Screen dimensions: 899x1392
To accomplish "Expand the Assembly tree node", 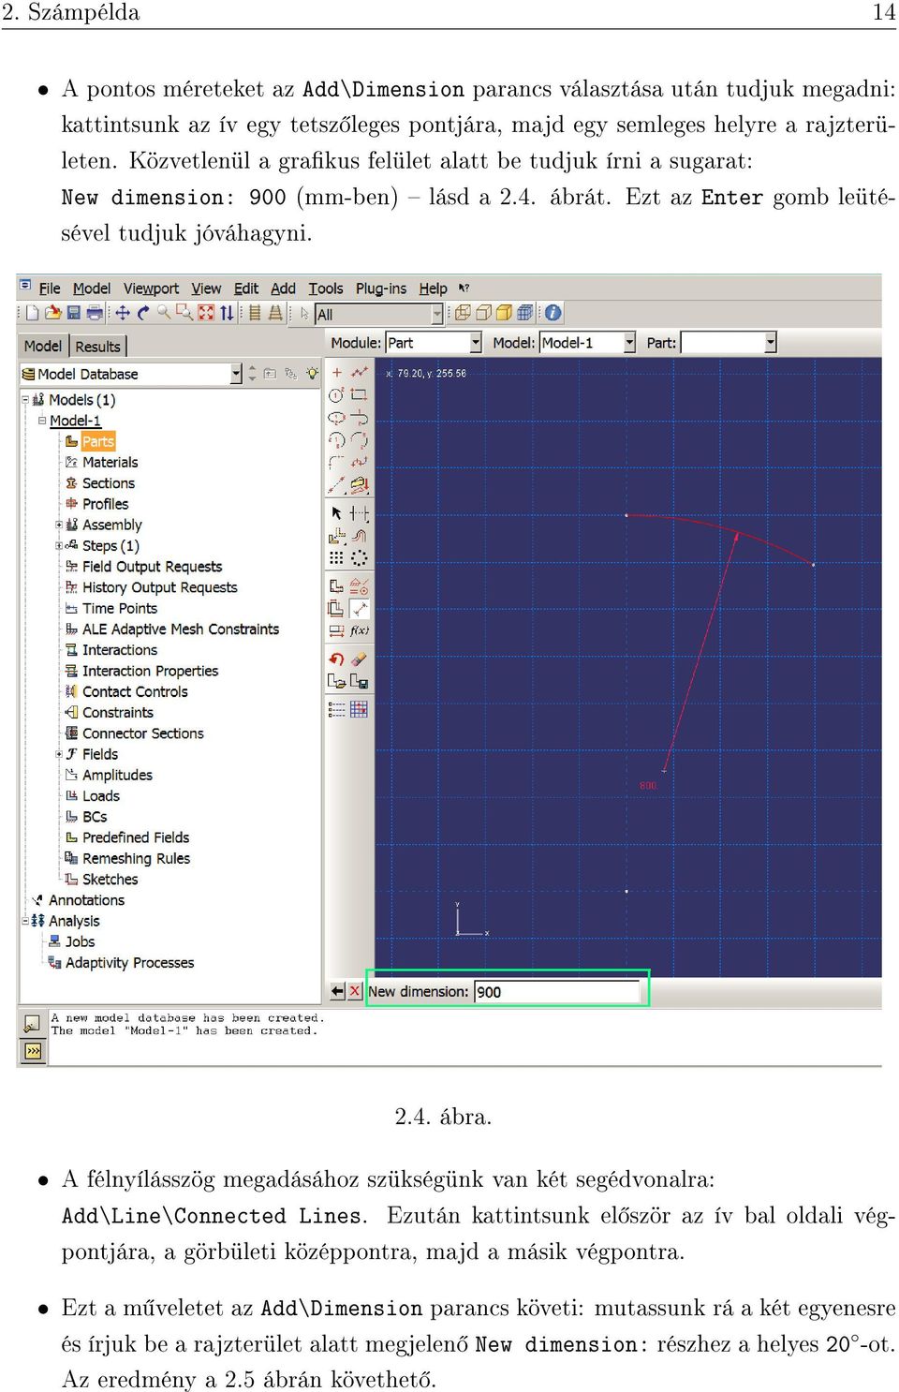I will pyautogui.click(x=59, y=525).
